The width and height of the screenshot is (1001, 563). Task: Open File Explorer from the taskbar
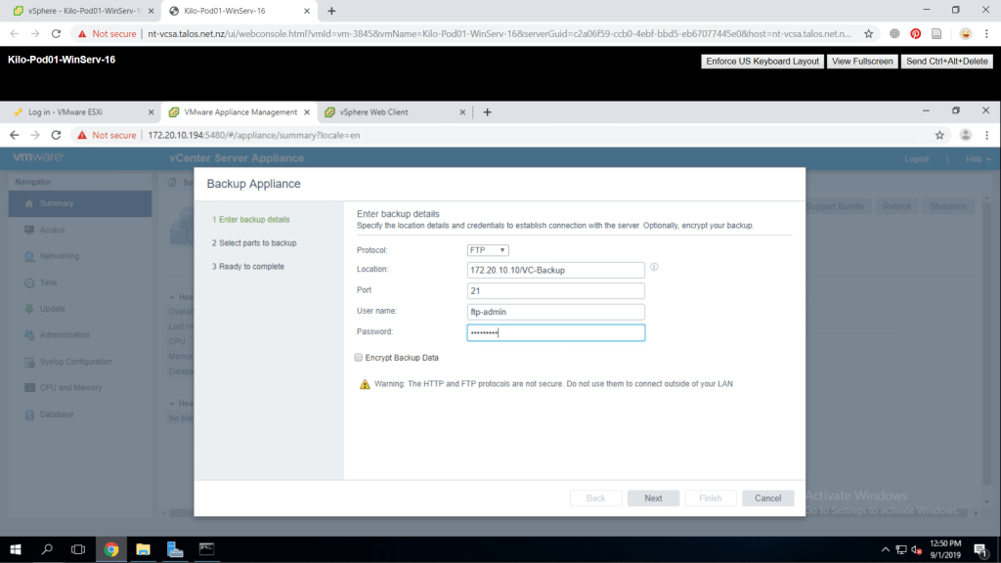(143, 549)
